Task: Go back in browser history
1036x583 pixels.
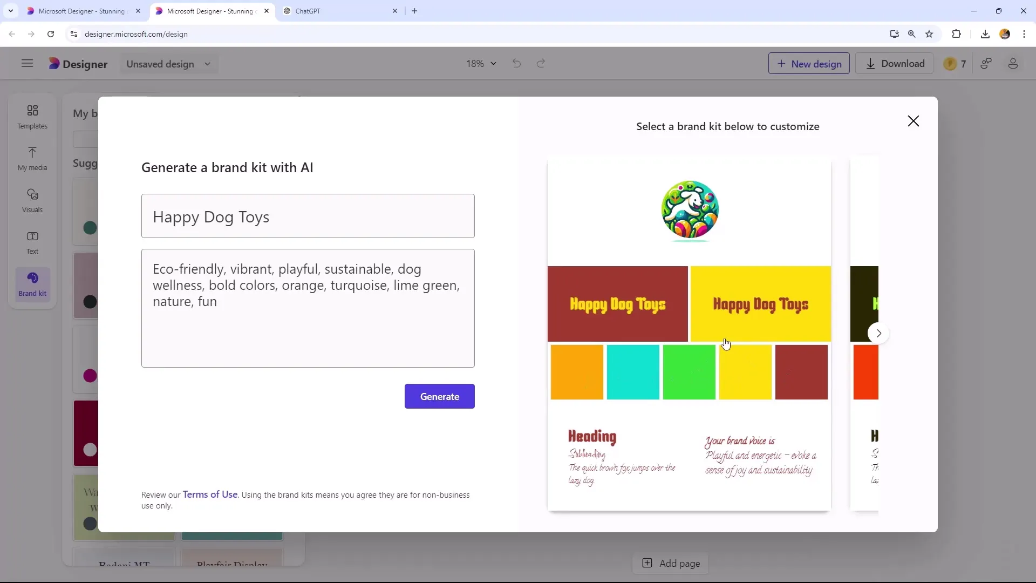Action: 12,34
